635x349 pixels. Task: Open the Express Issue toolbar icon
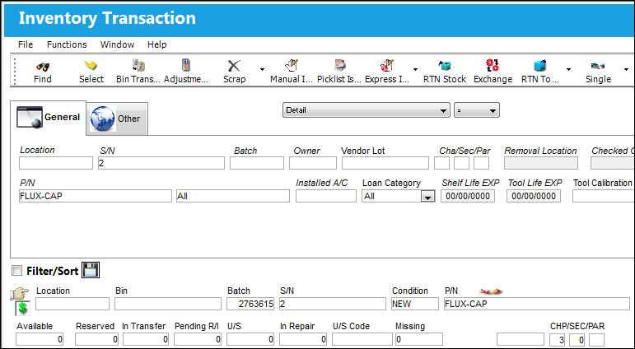coord(387,65)
